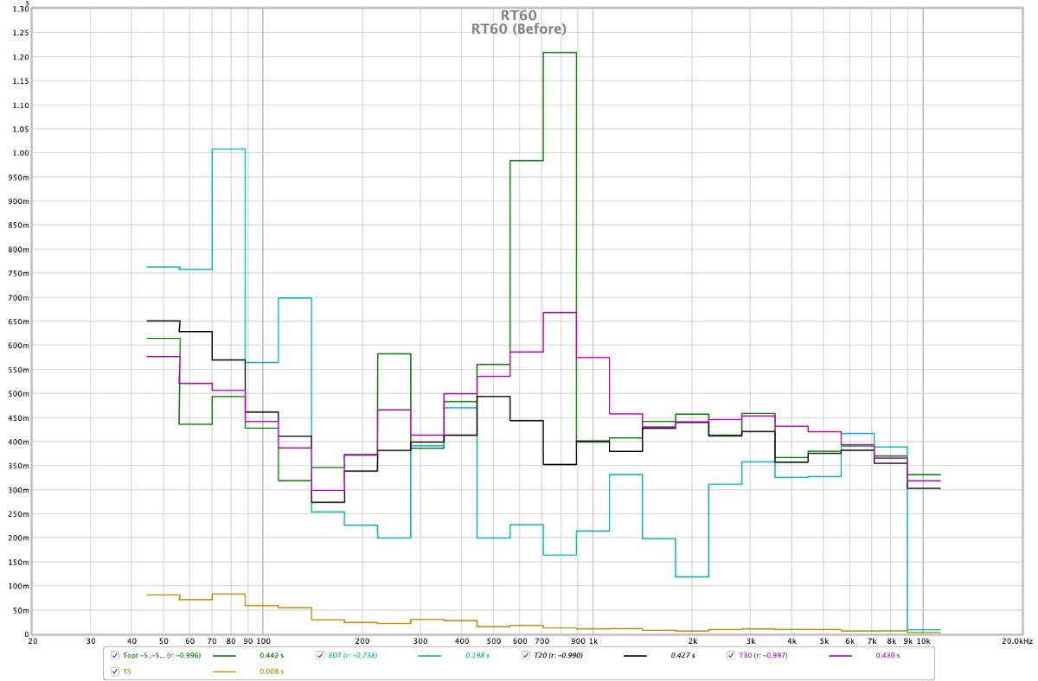The width and height of the screenshot is (1038, 681).
Task: Toggle the TS trace checkbox
Action: pos(115,671)
